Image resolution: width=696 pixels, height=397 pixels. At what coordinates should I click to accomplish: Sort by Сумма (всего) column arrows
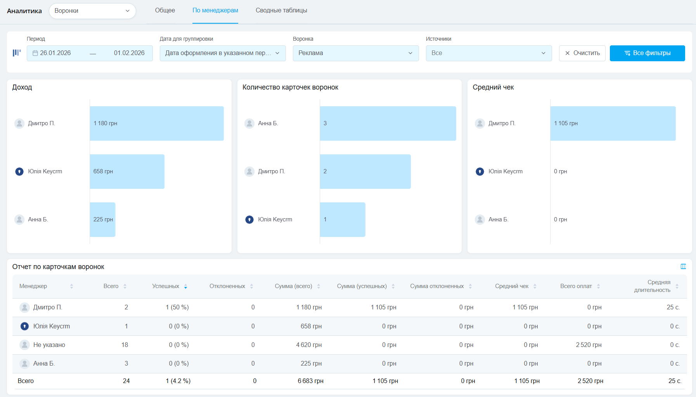tap(319, 287)
